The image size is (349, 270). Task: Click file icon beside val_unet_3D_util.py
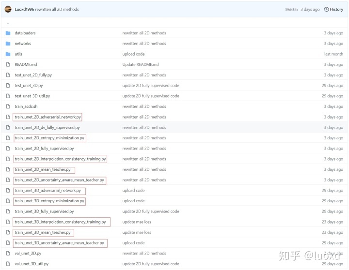[8, 264]
